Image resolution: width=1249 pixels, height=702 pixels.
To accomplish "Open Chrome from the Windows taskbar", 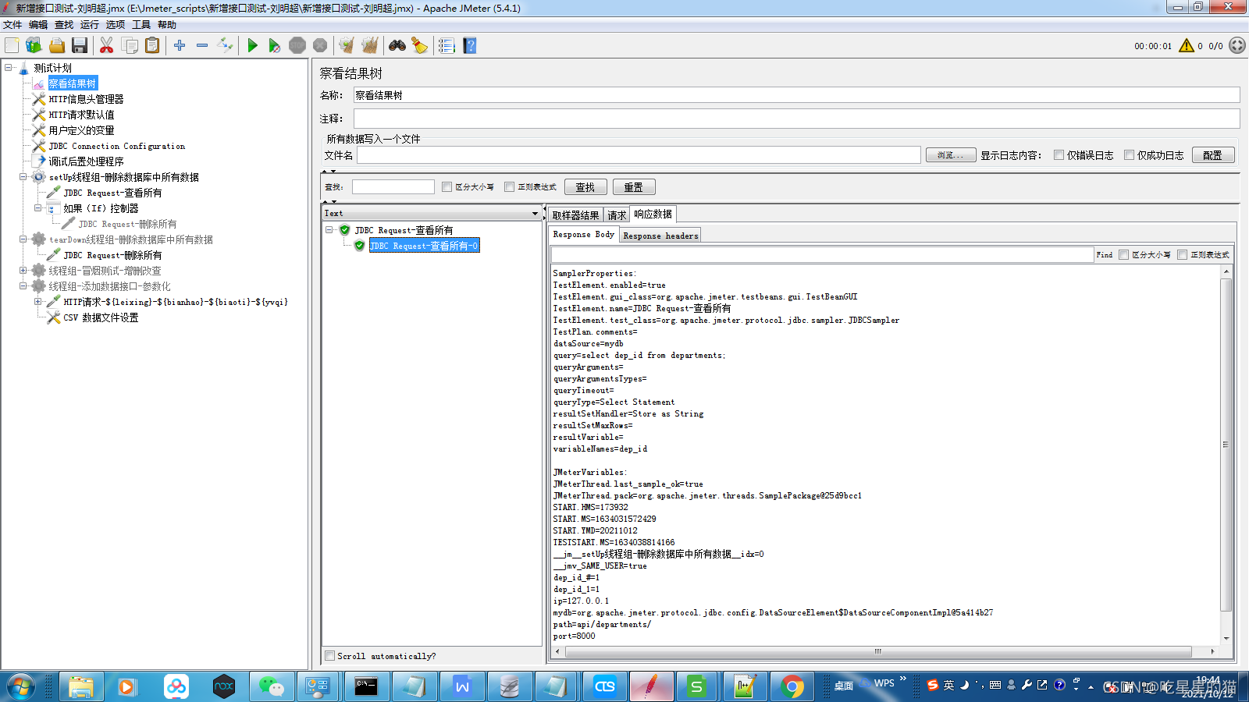I will pyautogui.click(x=792, y=686).
